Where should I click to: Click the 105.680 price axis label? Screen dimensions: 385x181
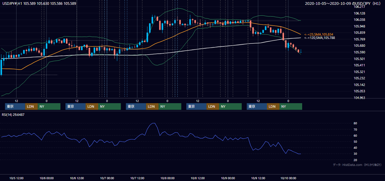360,46
